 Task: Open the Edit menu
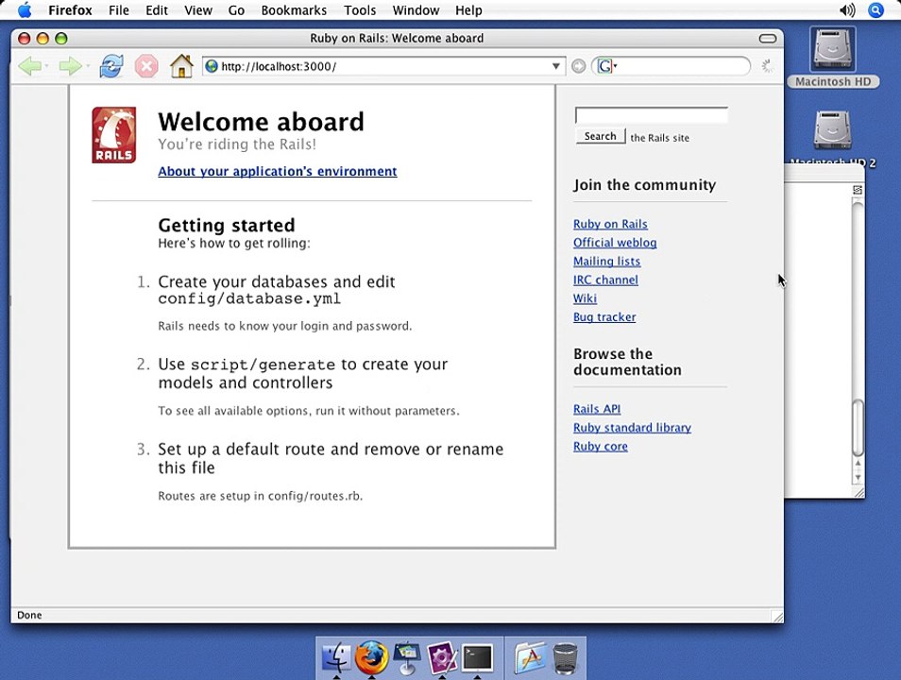pos(156,10)
